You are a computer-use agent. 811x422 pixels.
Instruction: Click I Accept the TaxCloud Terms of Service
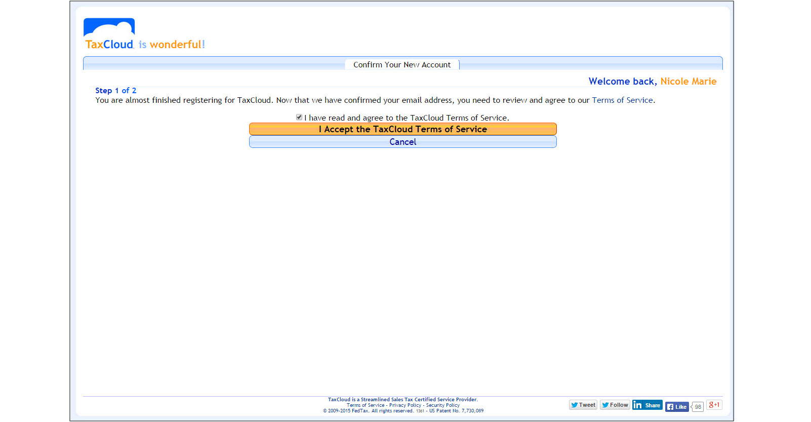click(x=403, y=129)
